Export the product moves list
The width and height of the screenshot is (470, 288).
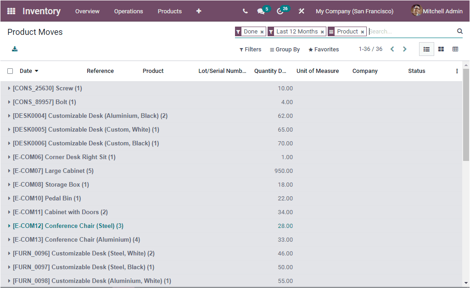point(14,49)
